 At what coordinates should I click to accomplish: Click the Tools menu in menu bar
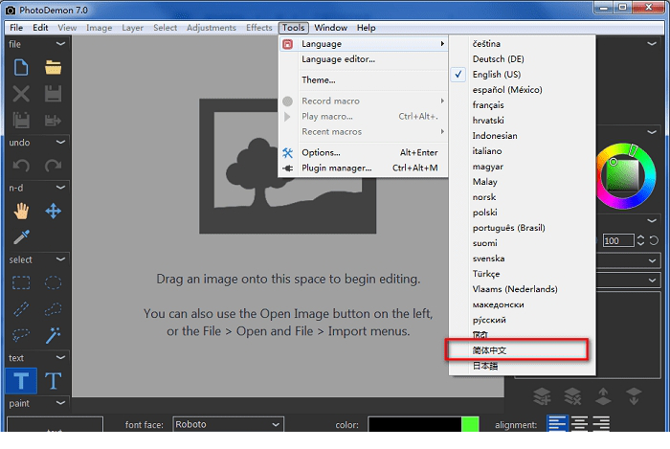293,28
